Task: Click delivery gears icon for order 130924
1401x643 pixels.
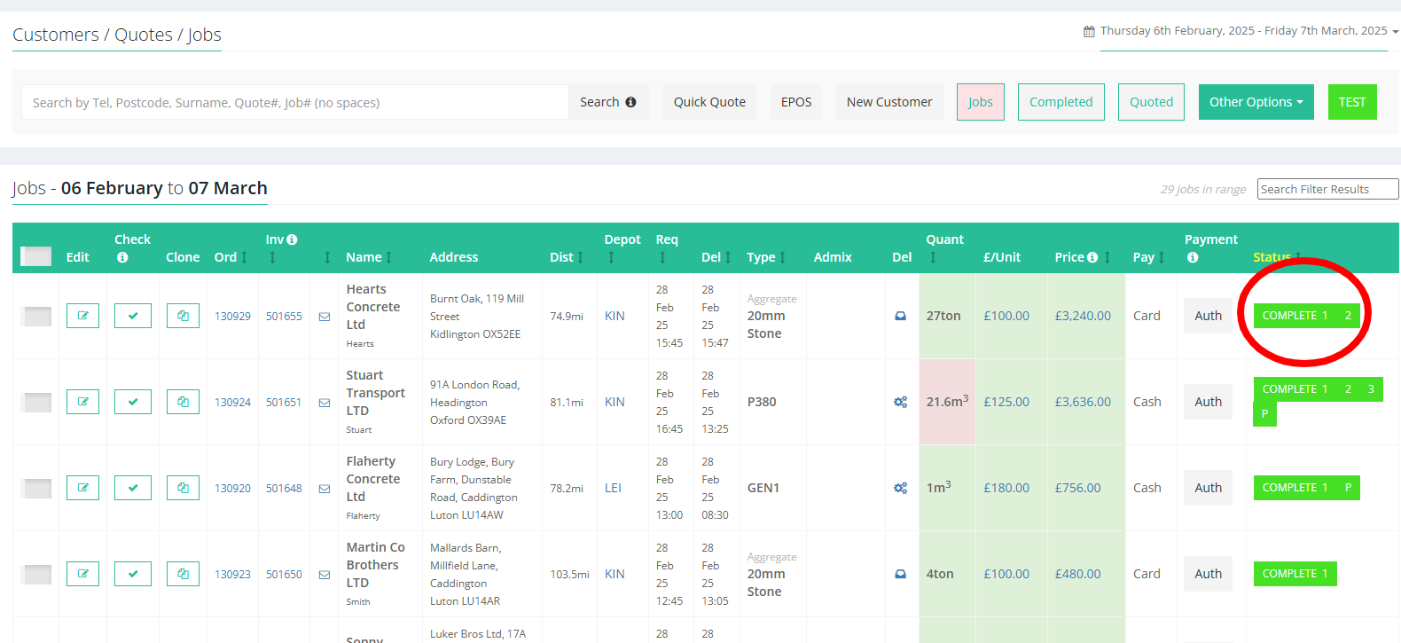Action: pos(900,402)
